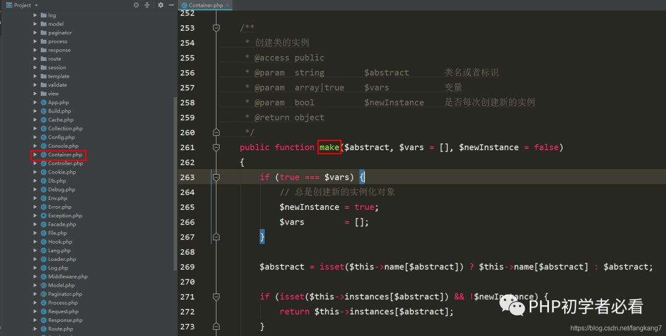Click the make function name in code

(x=329, y=147)
